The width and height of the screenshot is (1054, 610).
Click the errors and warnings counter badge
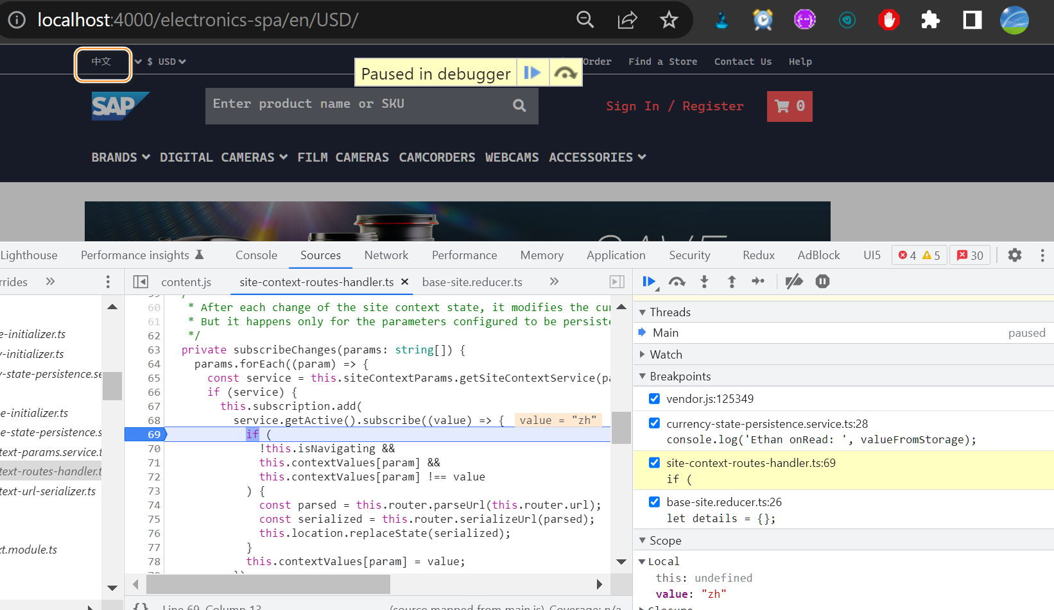pos(919,255)
